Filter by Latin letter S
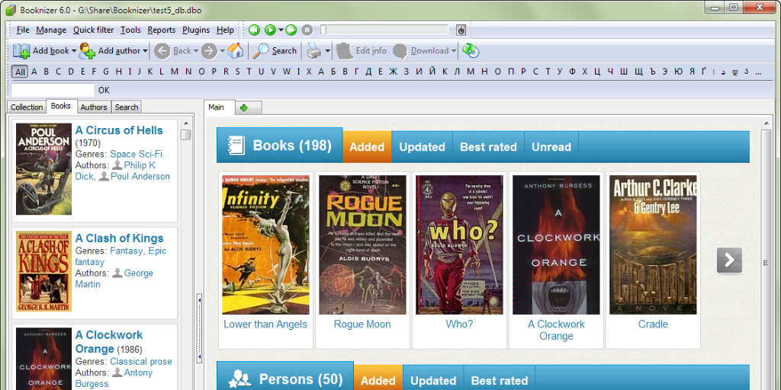 [238, 72]
